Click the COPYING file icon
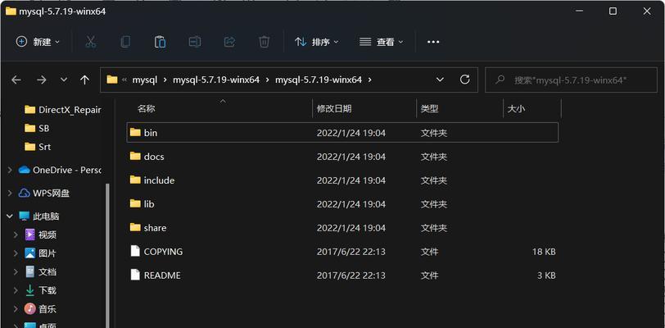Viewport: 665px width, 328px height. tap(135, 251)
